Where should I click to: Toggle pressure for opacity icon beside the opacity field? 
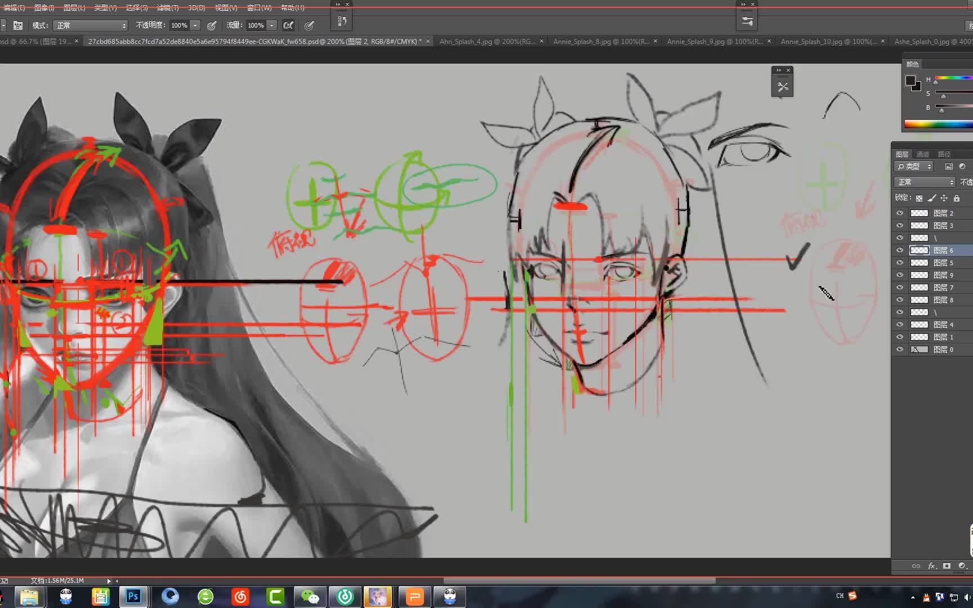point(212,25)
